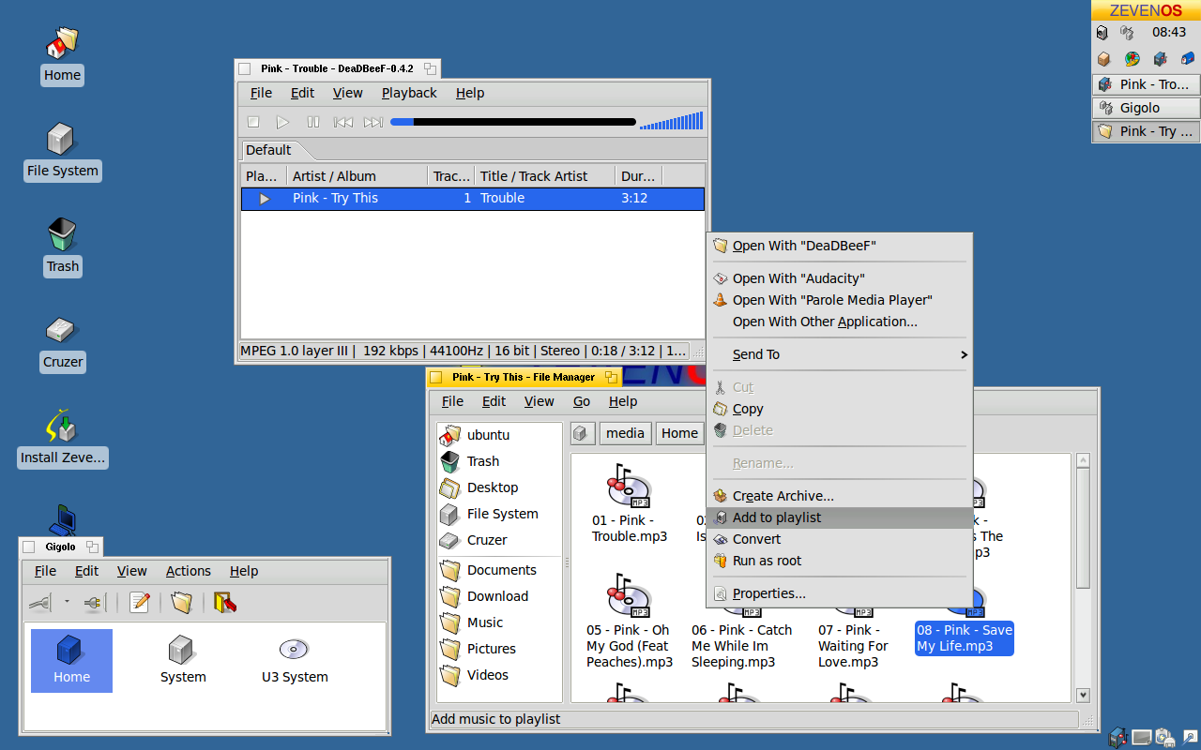Click the speaker volume icon in panel
This screenshot has height=750, width=1201.
point(1102,33)
